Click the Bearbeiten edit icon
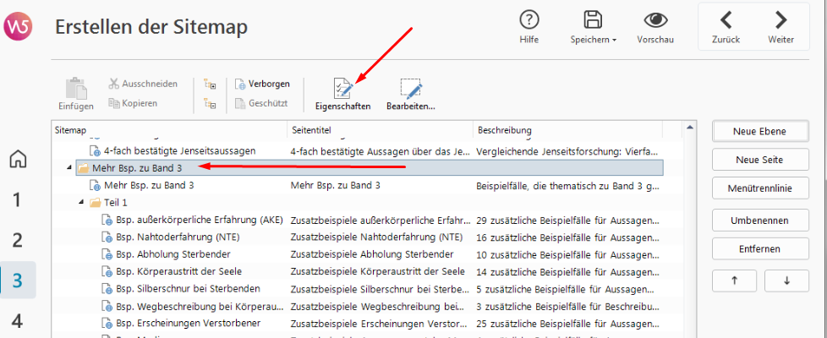This screenshot has height=338, width=827. (410, 95)
